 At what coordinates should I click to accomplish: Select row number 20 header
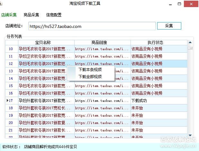tap(12, 123)
